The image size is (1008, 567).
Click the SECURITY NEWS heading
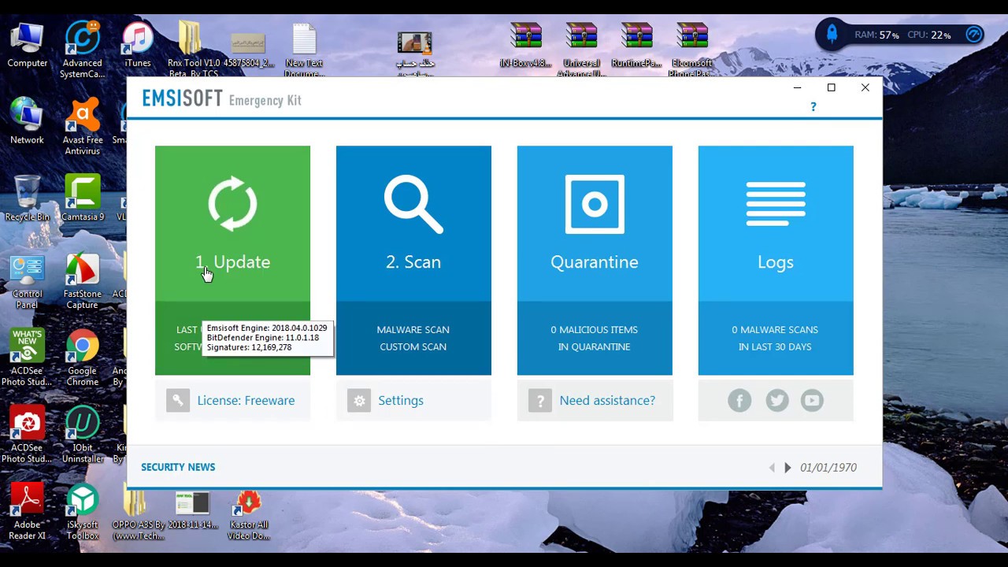pos(178,468)
